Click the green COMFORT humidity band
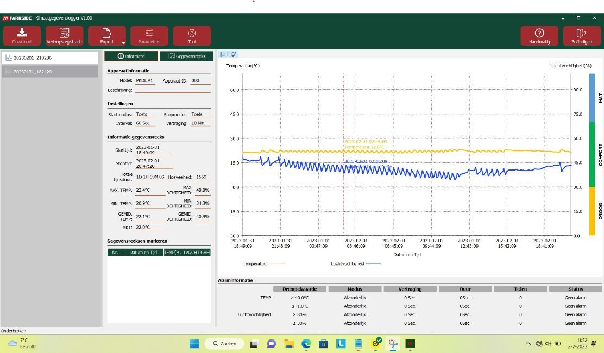The image size is (604, 353). coord(592,154)
